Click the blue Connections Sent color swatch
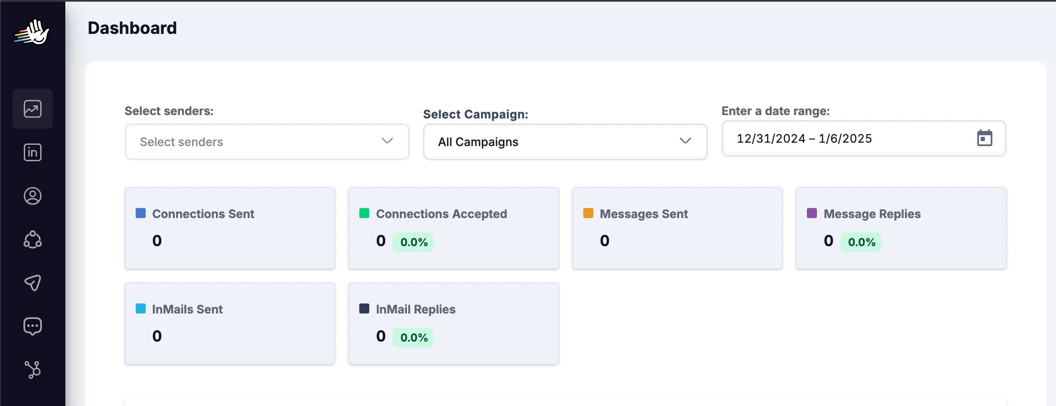1056x406 pixels. (x=141, y=213)
